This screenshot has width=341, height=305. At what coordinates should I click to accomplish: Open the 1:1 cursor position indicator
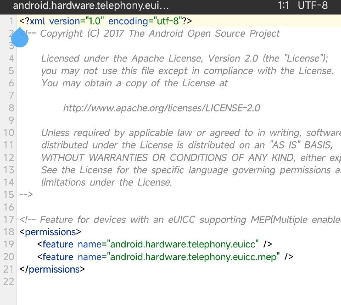(x=283, y=6)
